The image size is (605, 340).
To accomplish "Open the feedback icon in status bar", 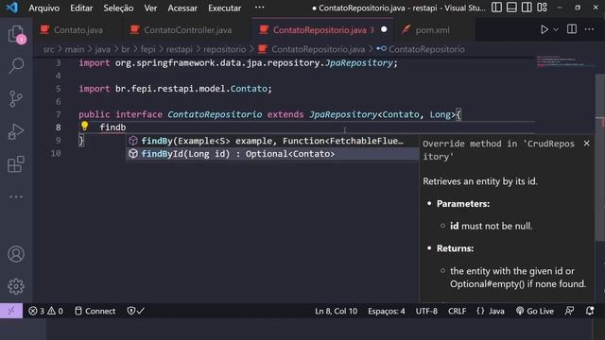I will coord(569,311).
